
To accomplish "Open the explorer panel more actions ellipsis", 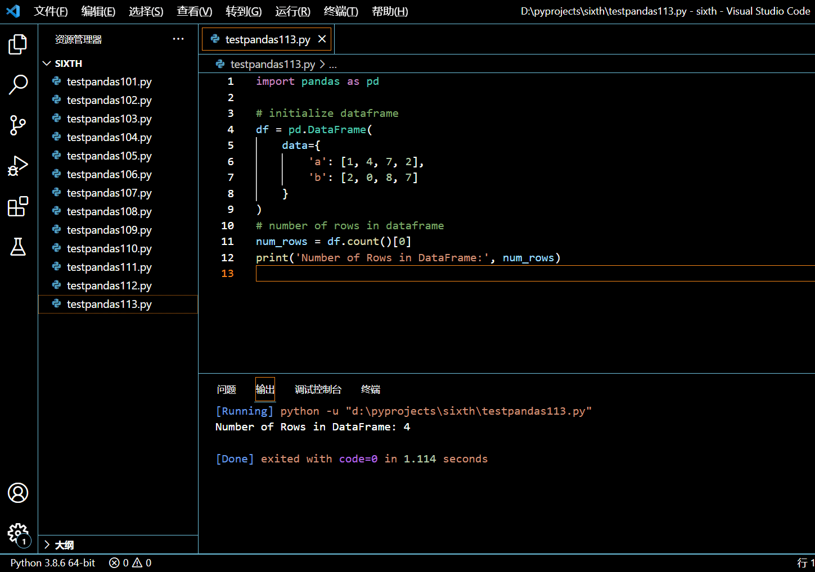I will click(178, 39).
